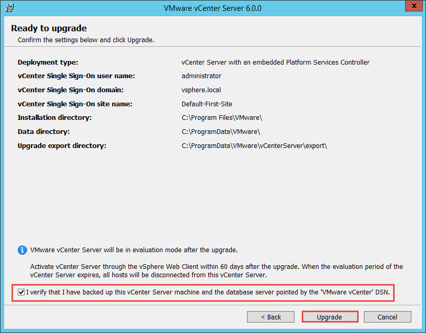Toggle the 'I verify that I have backed up' checkbox
The width and height of the screenshot is (426, 333).
point(21,292)
